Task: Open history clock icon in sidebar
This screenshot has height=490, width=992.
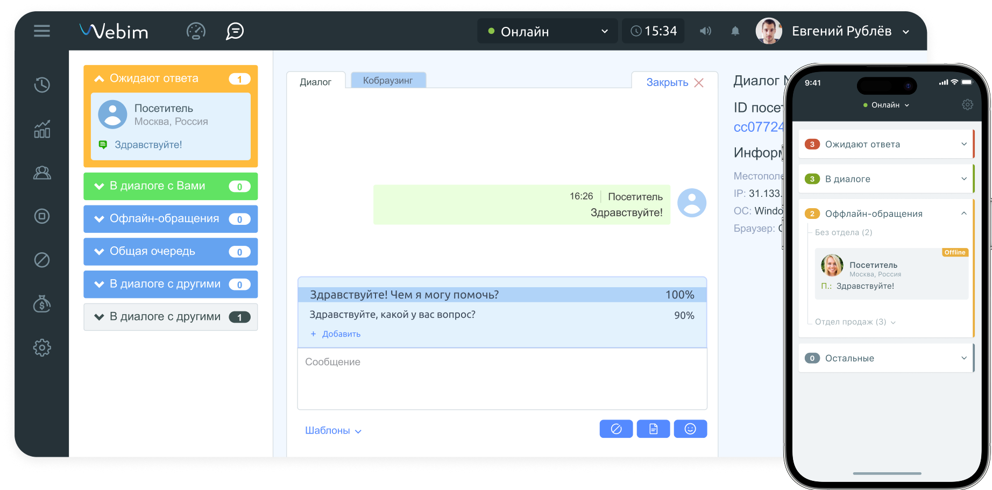Action: [42, 85]
